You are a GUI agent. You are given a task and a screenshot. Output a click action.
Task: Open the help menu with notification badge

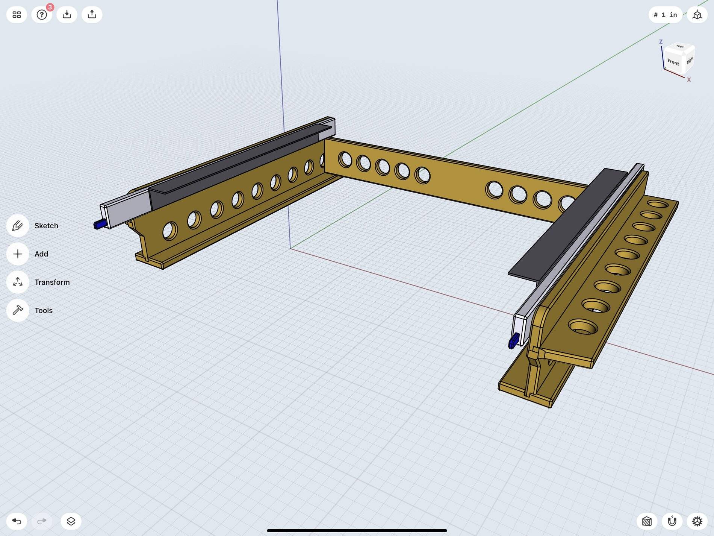pyautogui.click(x=42, y=15)
